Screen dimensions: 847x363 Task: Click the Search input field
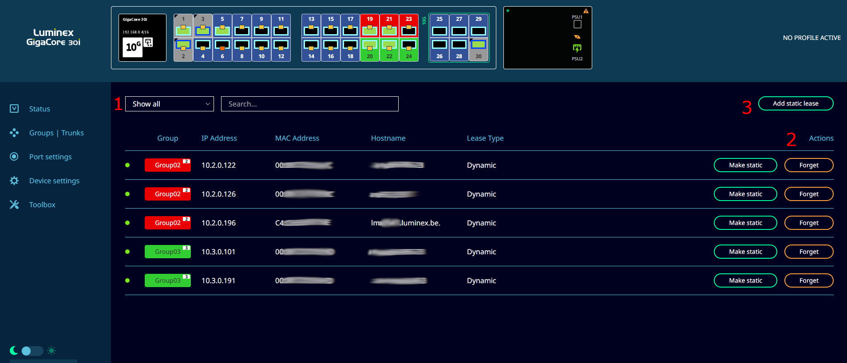pos(309,104)
